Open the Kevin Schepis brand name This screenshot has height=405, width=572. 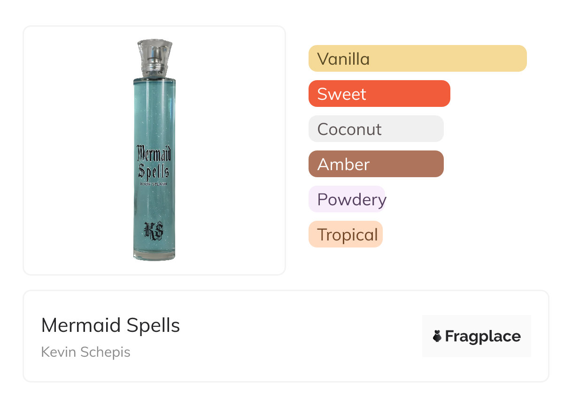(x=85, y=352)
